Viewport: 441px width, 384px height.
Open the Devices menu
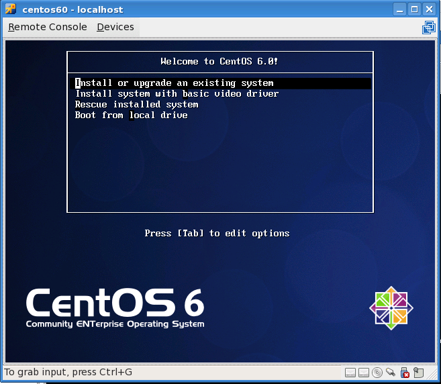click(115, 28)
